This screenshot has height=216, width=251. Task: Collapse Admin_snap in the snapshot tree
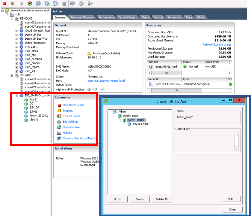tap(115, 116)
